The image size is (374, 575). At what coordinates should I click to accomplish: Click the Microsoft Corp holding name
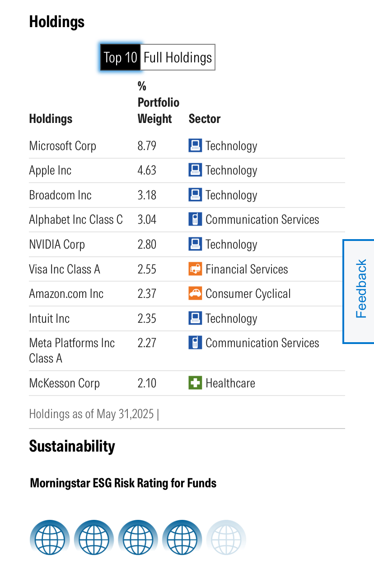63,146
